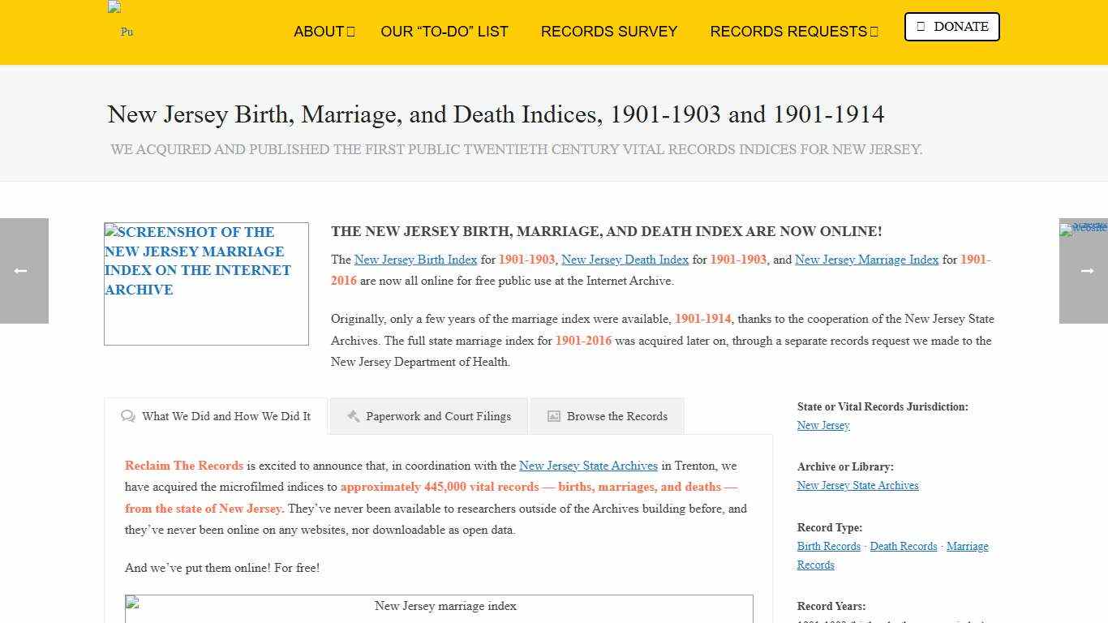This screenshot has width=1108, height=623.
Task: Click the wrench icon on Paperwork tab
Action: click(353, 415)
